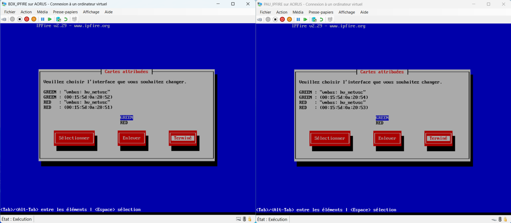Revert BDX_IPFIRE using the green arrow icon
The image size is (511, 223).
(66, 19)
